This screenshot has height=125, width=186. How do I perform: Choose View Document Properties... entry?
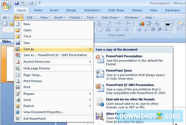pyautogui.click(x=54, y=112)
